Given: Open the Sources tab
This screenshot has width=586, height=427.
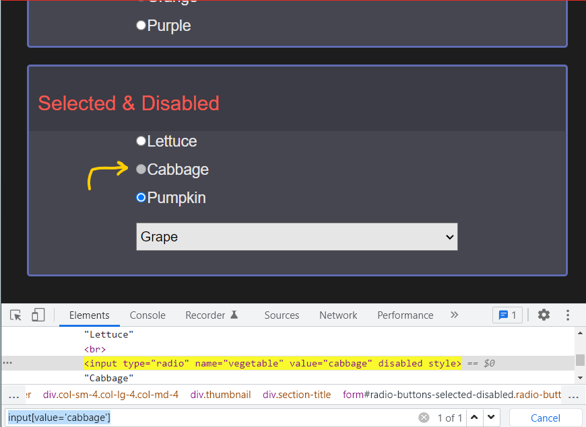Looking at the screenshot, I should click(x=282, y=315).
